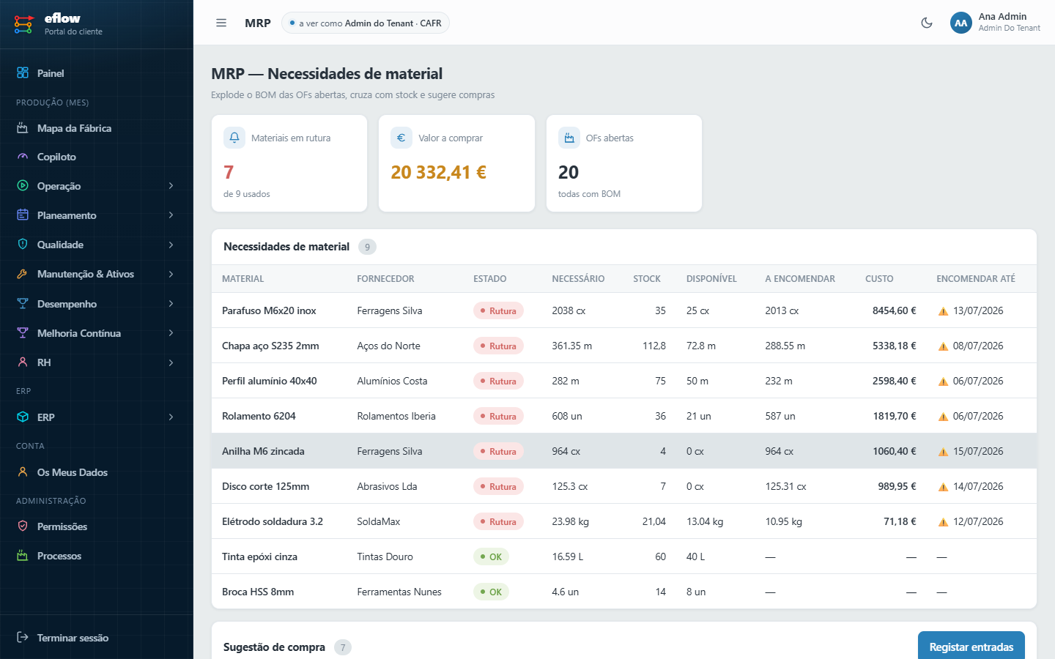Click the Qualidade shield icon

pos(23,245)
